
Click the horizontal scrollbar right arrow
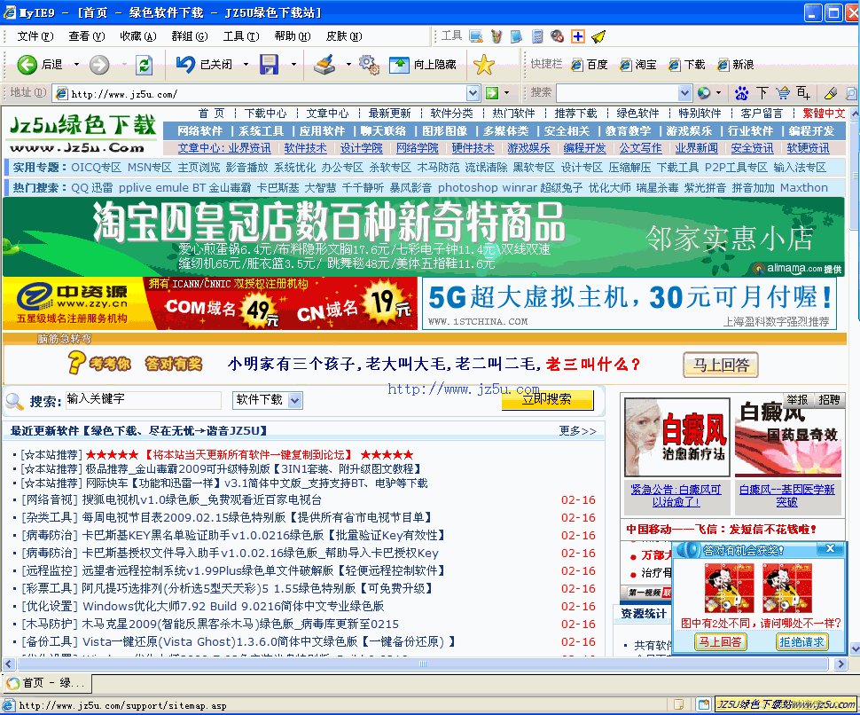tap(840, 664)
